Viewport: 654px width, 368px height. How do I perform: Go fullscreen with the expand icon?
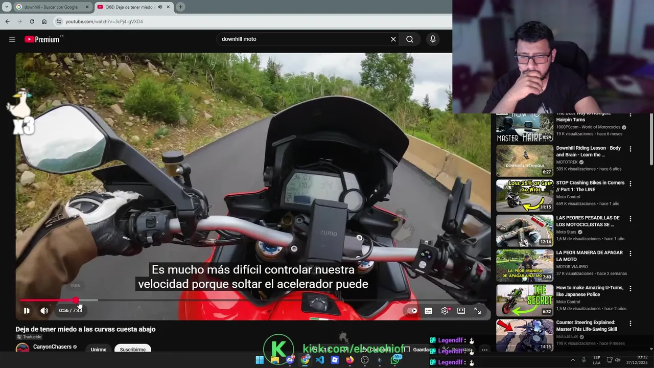pos(478,310)
